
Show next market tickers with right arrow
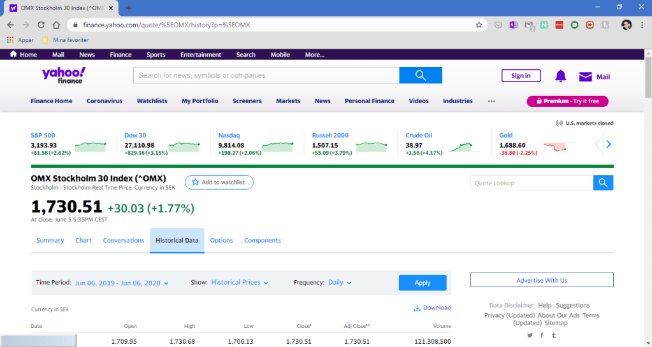pos(609,145)
